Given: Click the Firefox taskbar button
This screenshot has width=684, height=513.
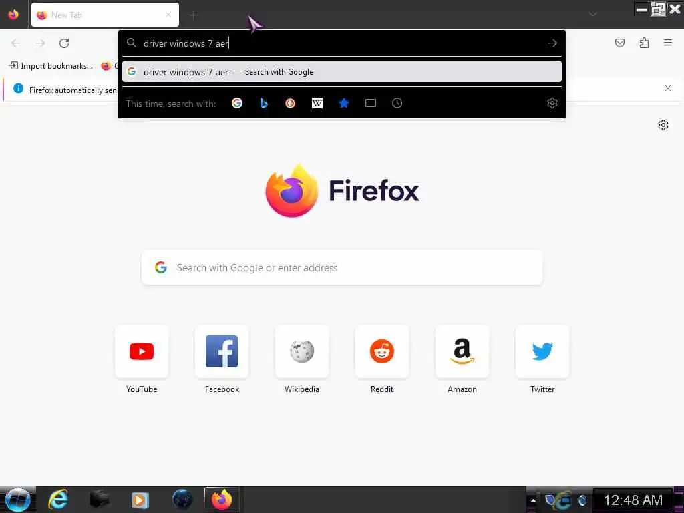Looking at the screenshot, I should tap(222, 500).
